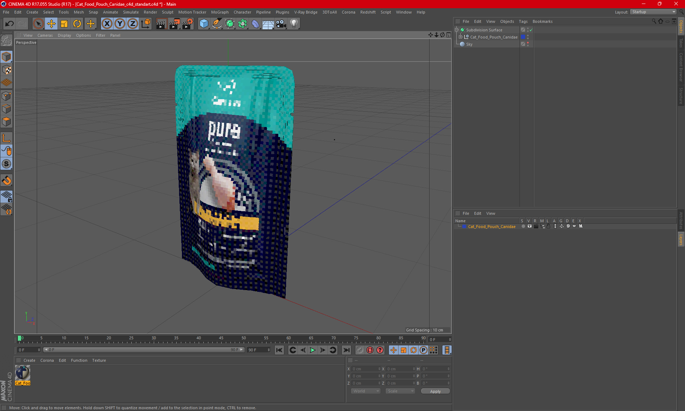This screenshot has height=411, width=685.
Task: Open the MoGraph menu
Action: [x=220, y=12]
